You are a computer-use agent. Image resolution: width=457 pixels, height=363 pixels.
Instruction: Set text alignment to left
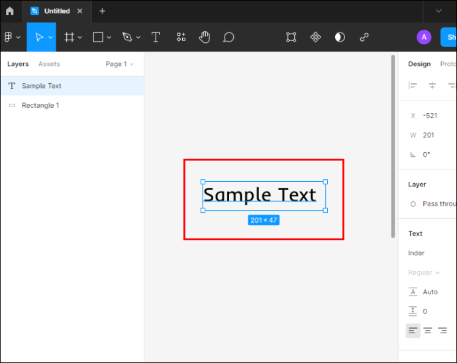413,331
